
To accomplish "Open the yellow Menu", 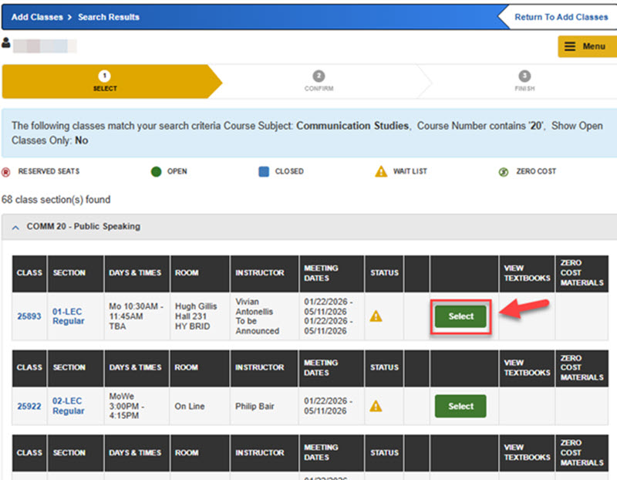I will (x=586, y=46).
